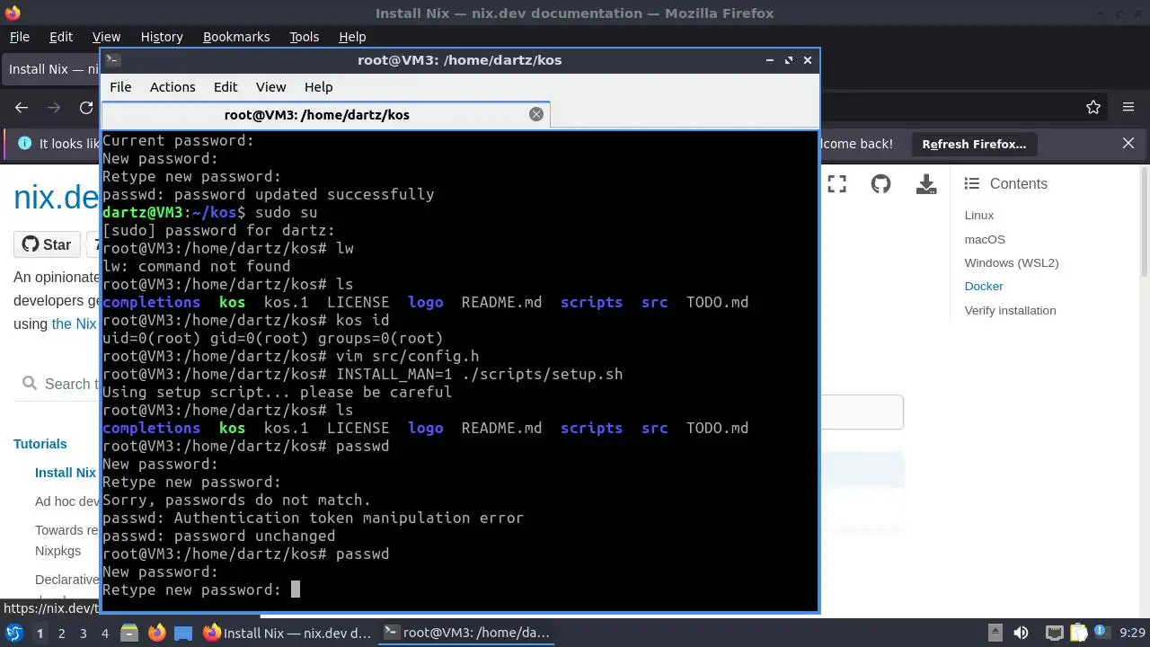Jump to the macOS section in Contents

point(985,240)
